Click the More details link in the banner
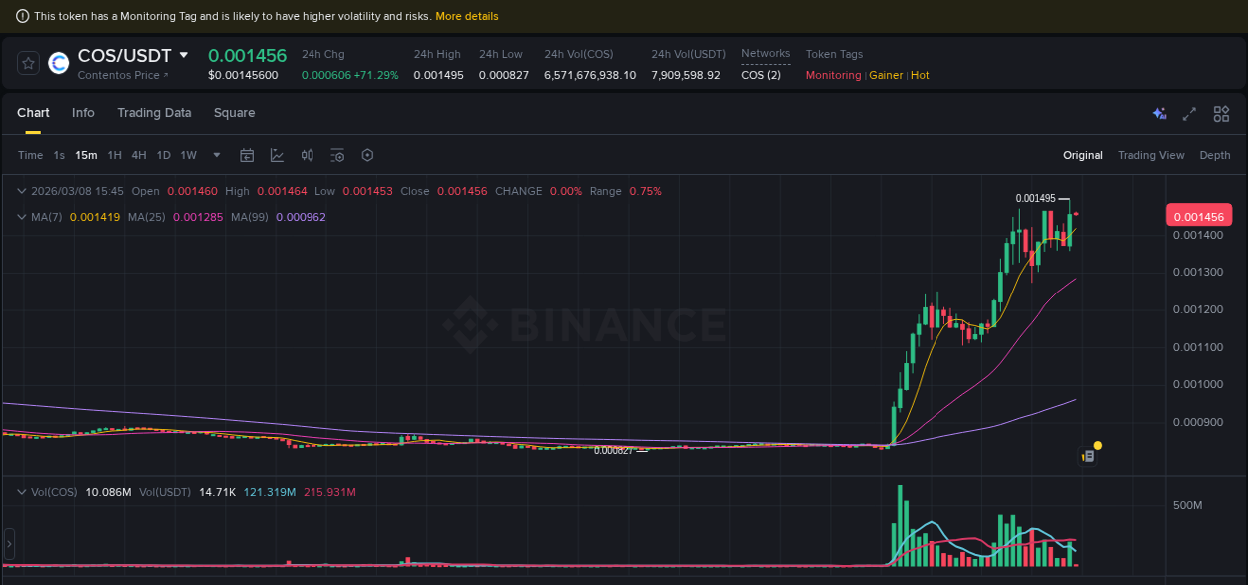 pyautogui.click(x=466, y=15)
